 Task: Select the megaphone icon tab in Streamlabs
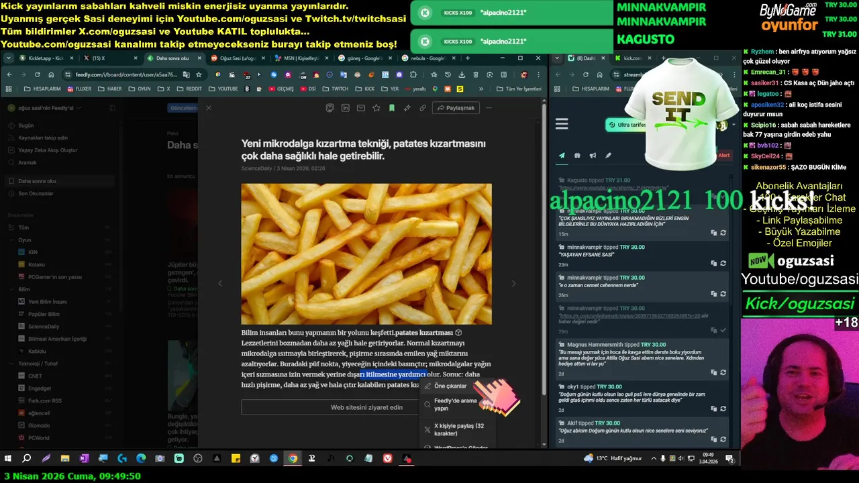coord(593,156)
